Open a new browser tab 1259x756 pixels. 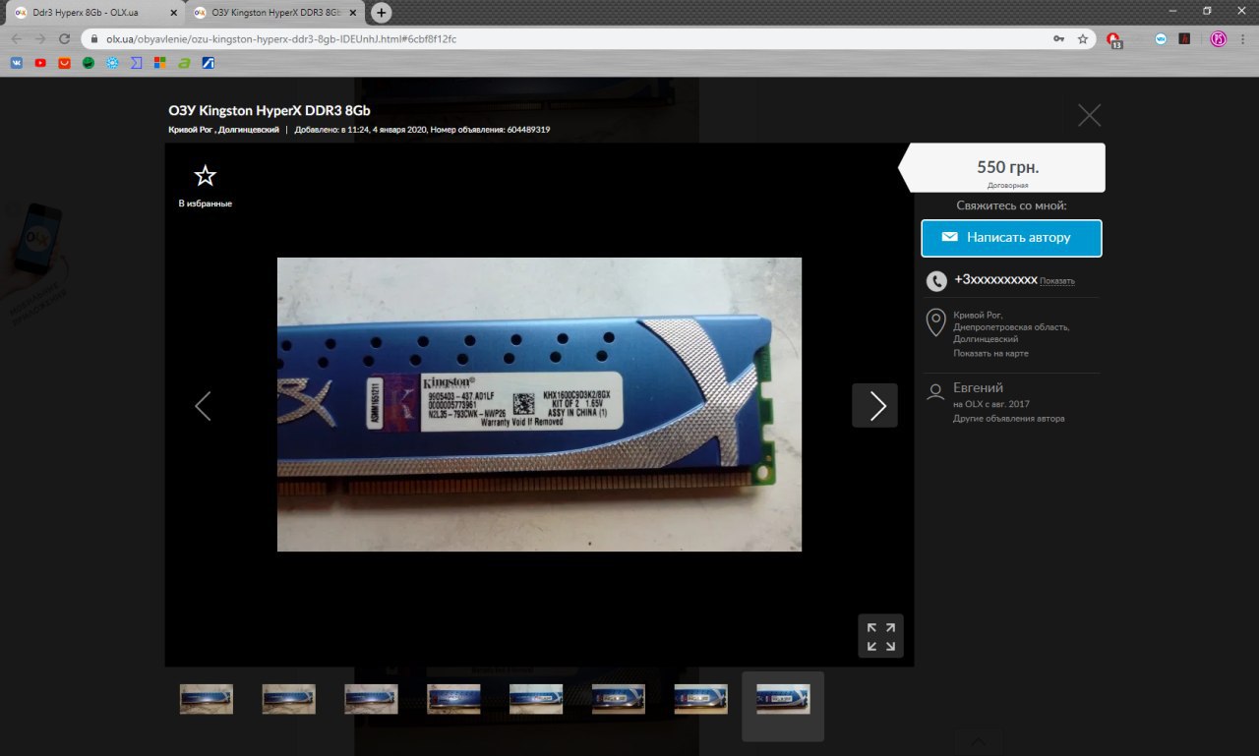(x=382, y=13)
